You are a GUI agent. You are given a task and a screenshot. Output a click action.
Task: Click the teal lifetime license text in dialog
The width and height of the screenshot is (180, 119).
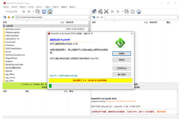(64, 76)
